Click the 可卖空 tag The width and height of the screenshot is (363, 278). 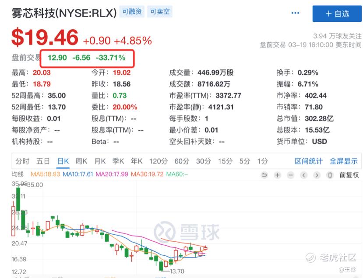point(160,11)
